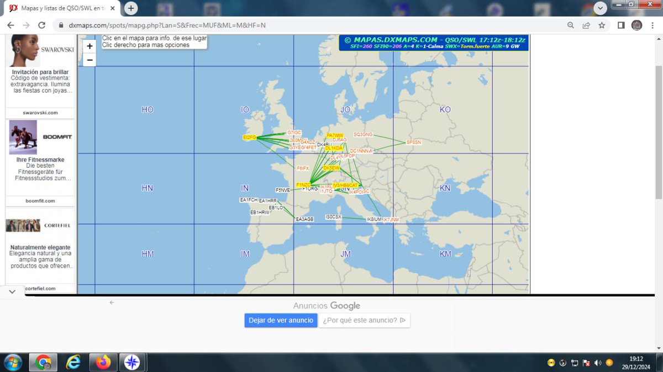Click the map zoom in plus button
The height and width of the screenshot is (372, 663).
90,46
